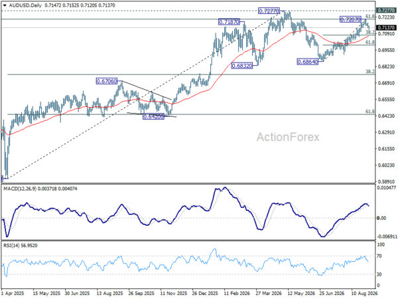Screen dimensions: 398x299
Task: Select the 0.67060 price label
Action: tap(107, 81)
